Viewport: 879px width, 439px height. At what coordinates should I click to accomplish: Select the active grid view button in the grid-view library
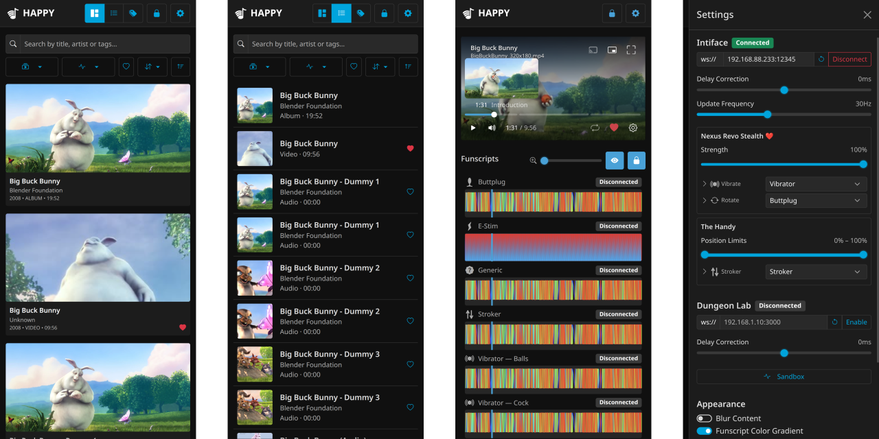95,13
